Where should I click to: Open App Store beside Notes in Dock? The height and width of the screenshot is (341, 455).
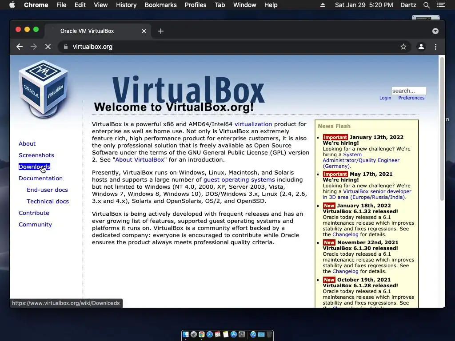pyautogui.click(x=234, y=334)
